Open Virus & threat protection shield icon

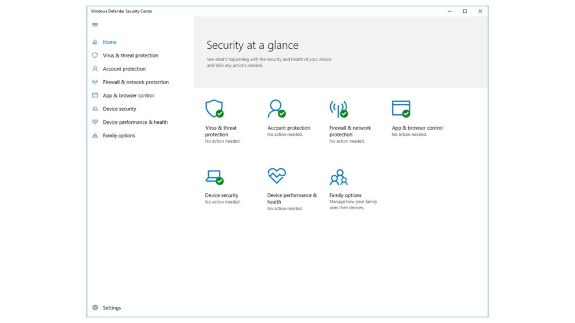click(215, 108)
